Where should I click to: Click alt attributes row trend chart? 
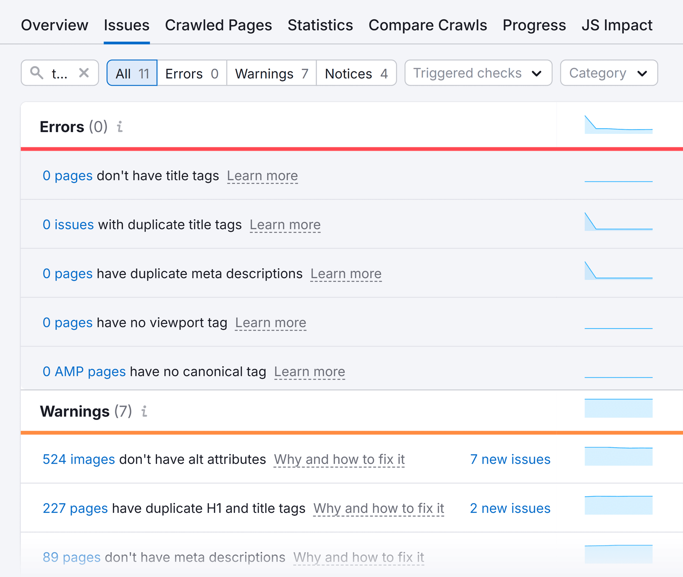[619, 456]
